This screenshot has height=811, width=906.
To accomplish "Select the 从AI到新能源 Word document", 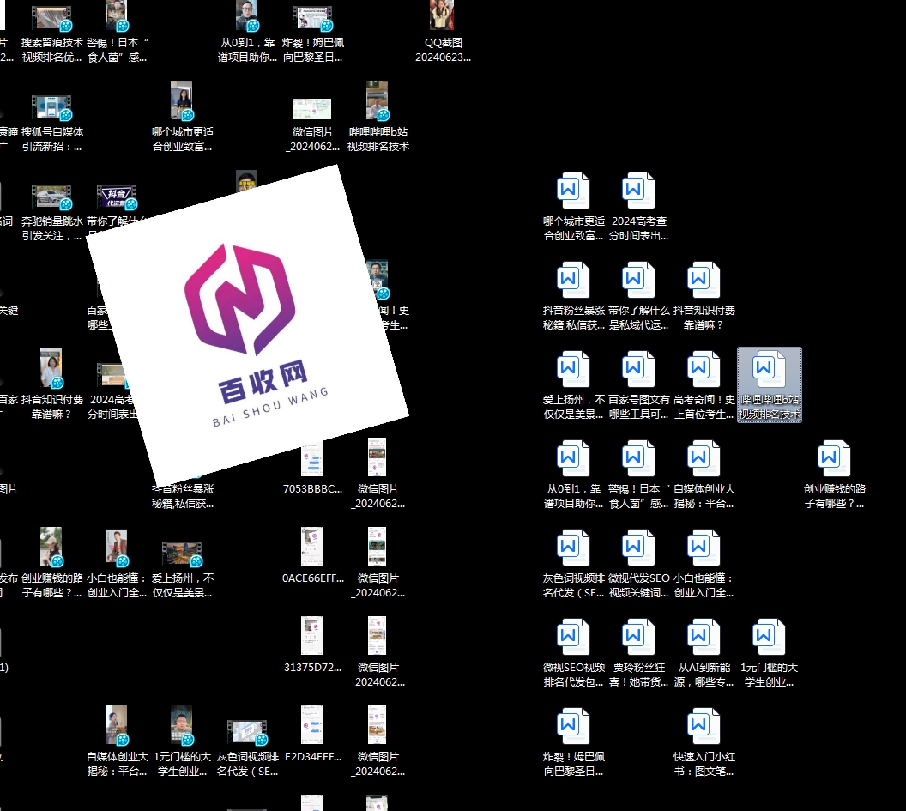I will point(704,653).
